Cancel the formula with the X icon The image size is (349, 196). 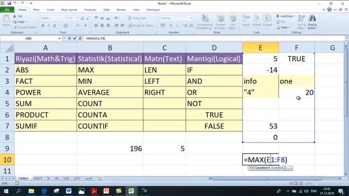[x=70, y=39]
